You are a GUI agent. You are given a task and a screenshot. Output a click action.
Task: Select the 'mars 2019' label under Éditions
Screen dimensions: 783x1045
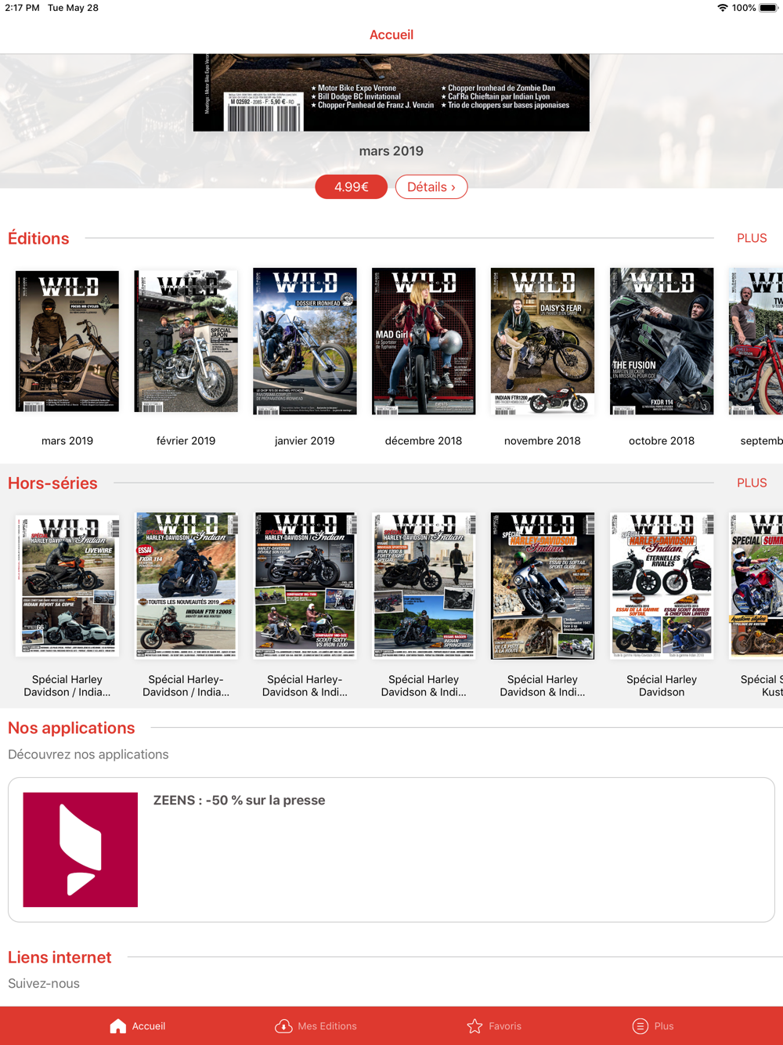pos(67,441)
